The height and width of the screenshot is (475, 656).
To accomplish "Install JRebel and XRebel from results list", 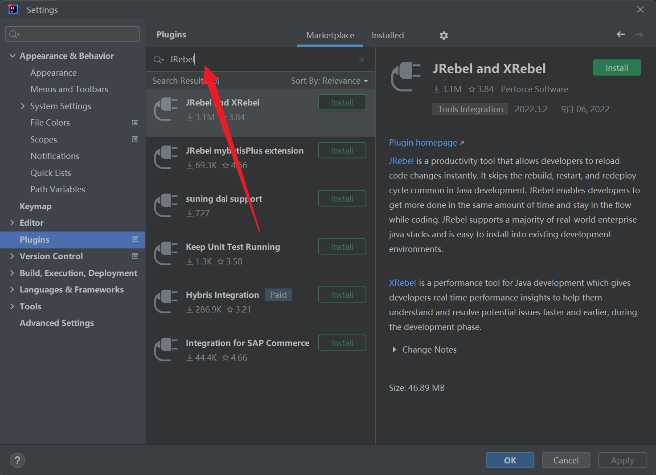I will tap(342, 102).
